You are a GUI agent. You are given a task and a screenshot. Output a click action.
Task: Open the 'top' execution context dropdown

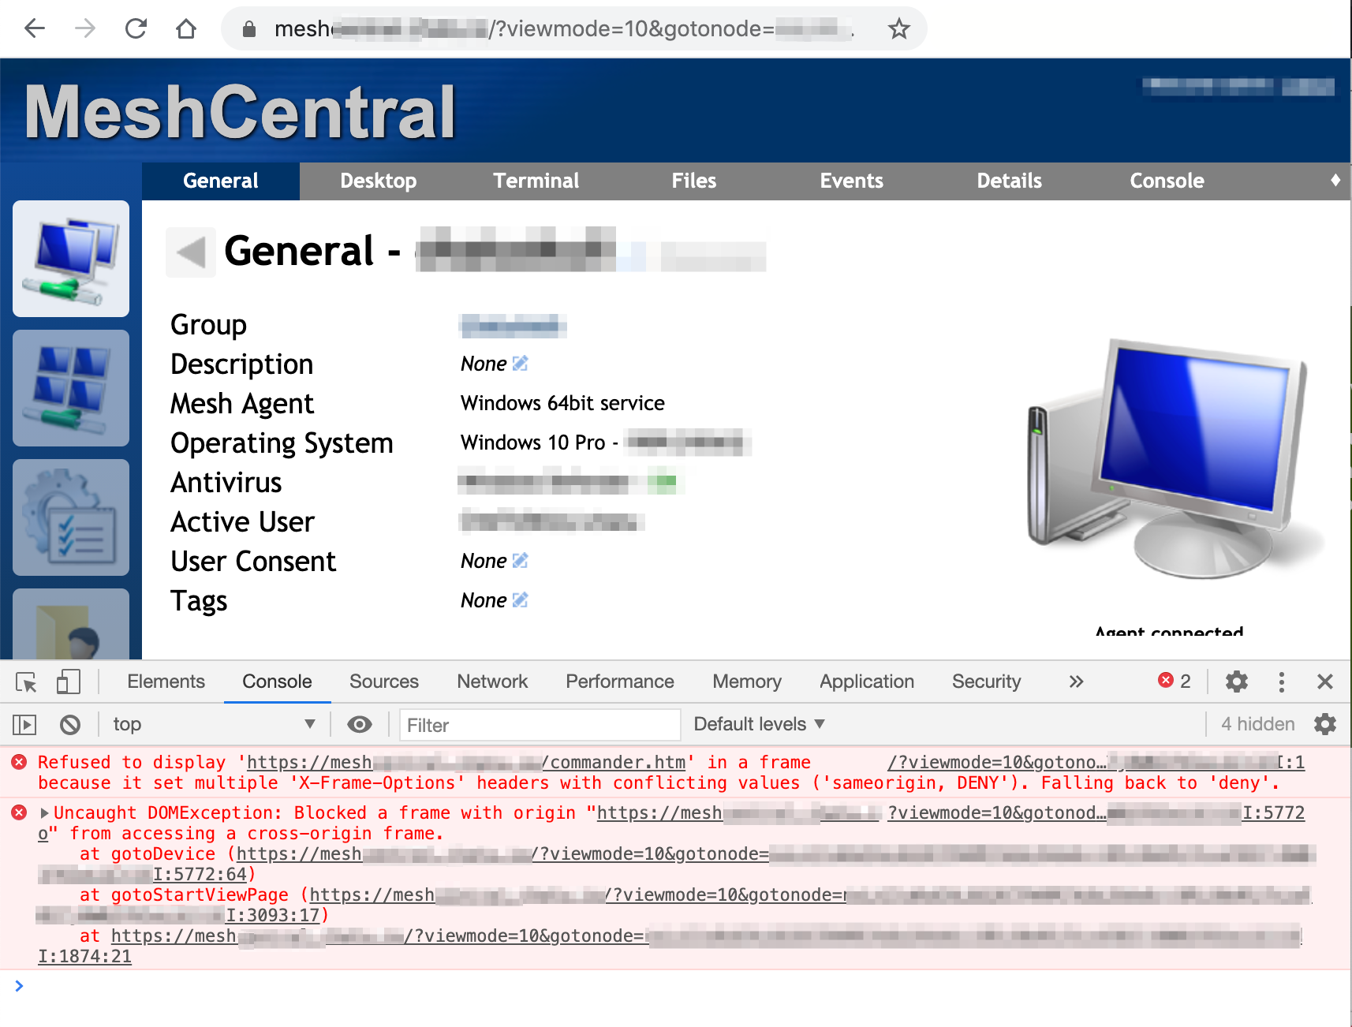213,723
